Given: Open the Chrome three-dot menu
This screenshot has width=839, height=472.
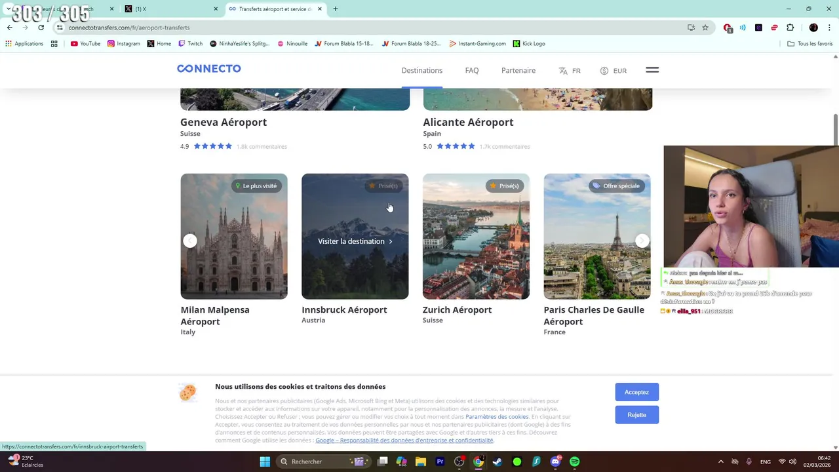Looking at the screenshot, I should 829,28.
